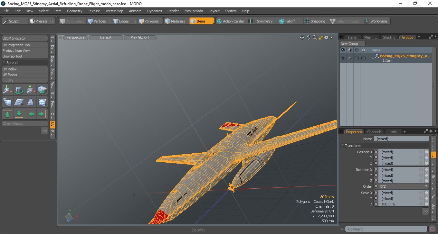The height and width of the screenshot is (234, 438).
Task: Toggle first checkbox of Boeing_MQ25 group row
Action: pyautogui.click(x=357, y=58)
